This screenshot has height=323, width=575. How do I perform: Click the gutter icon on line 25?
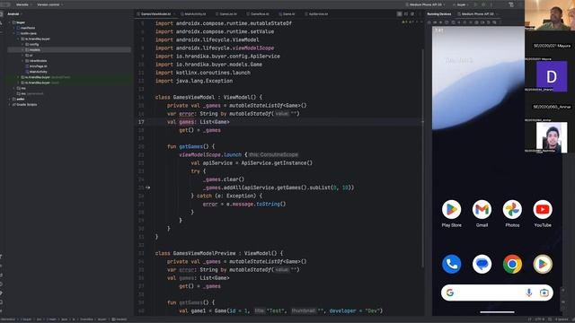click(147, 188)
